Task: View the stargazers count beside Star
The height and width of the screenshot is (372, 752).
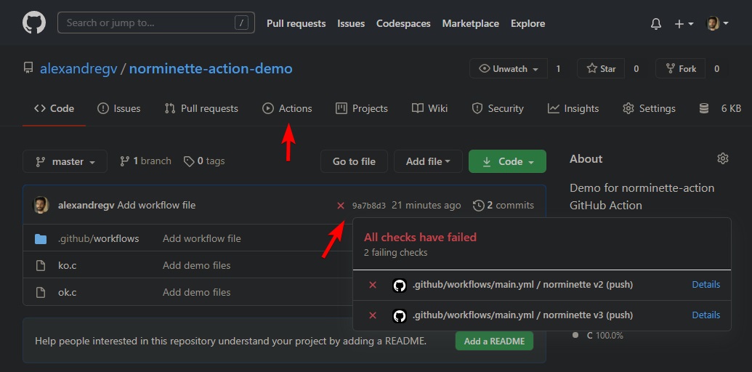Action: [x=636, y=68]
